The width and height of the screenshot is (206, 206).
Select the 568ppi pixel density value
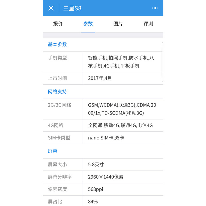pyautogui.click(x=96, y=189)
